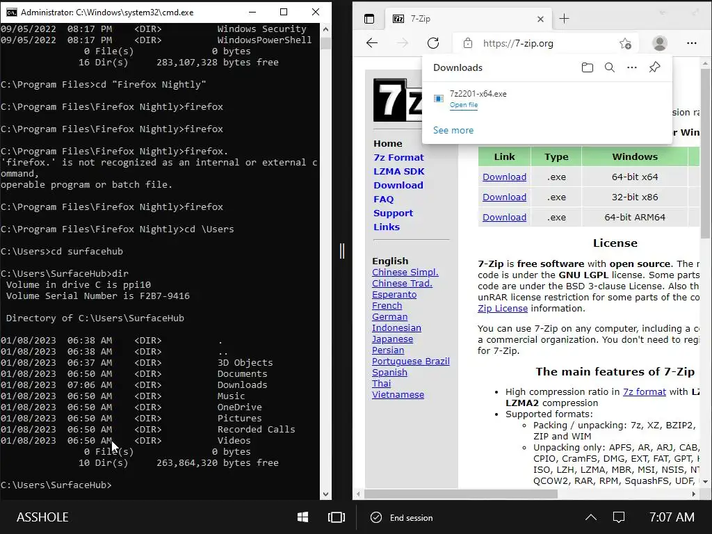Switch language to Persian
Screen dimensions: 712x534
pos(388,350)
